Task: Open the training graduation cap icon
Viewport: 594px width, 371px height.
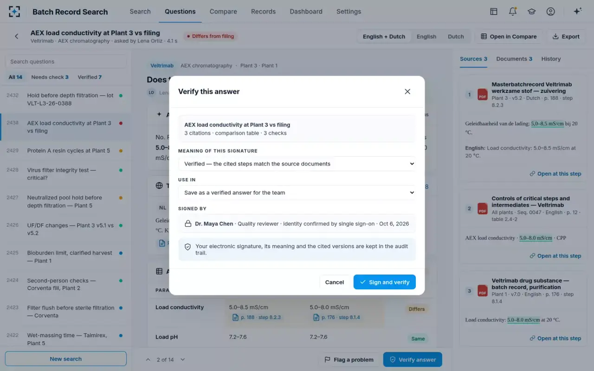Action: pos(531,12)
